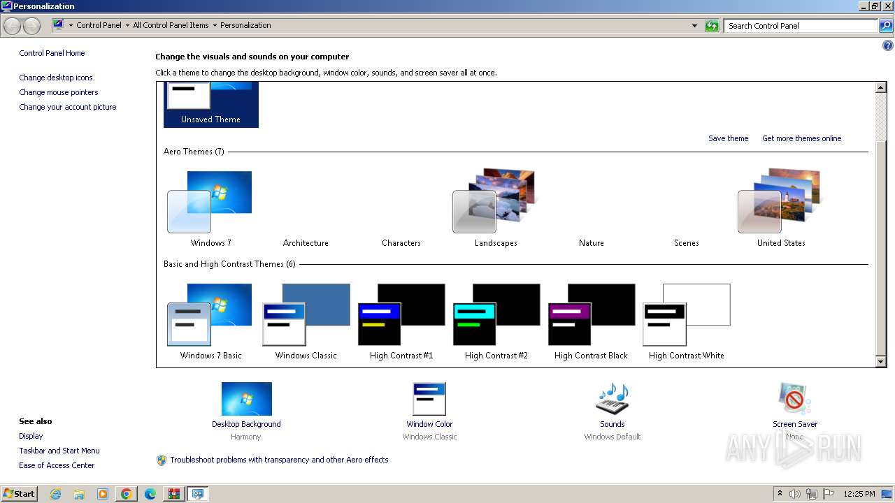Launch Microsoft Edge from the taskbar
Viewport: 895px width, 503px height.
click(x=150, y=494)
